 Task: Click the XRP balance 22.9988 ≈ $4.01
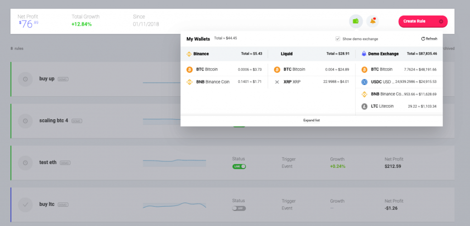336,82
